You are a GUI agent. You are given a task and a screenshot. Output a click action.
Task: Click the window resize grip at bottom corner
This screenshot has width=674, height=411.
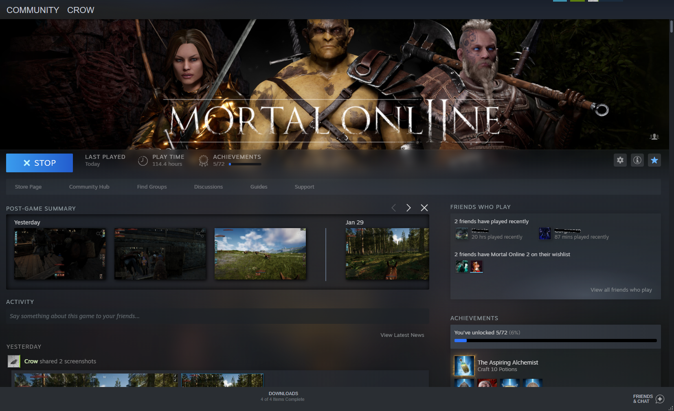(670, 408)
